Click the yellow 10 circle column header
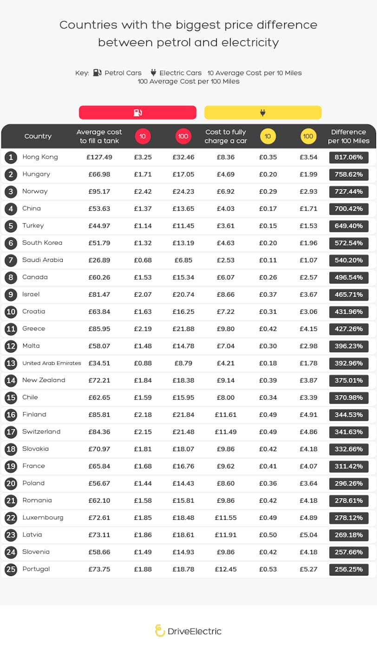This screenshot has width=377, height=654. pos(268,136)
